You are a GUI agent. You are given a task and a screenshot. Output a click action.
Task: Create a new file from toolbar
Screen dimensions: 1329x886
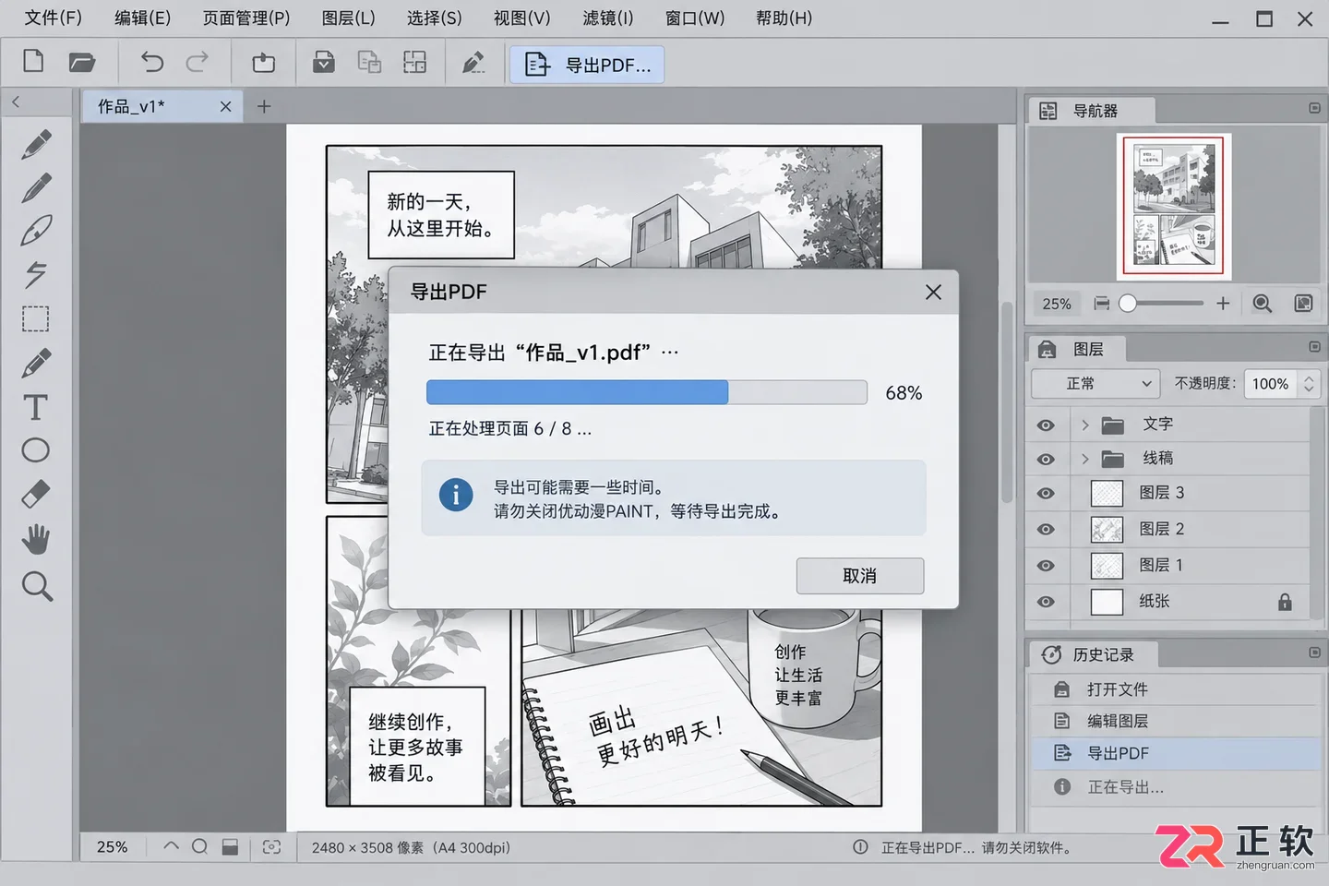click(x=33, y=62)
